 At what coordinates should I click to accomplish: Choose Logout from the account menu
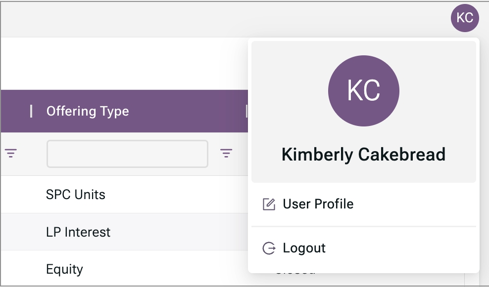(304, 248)
